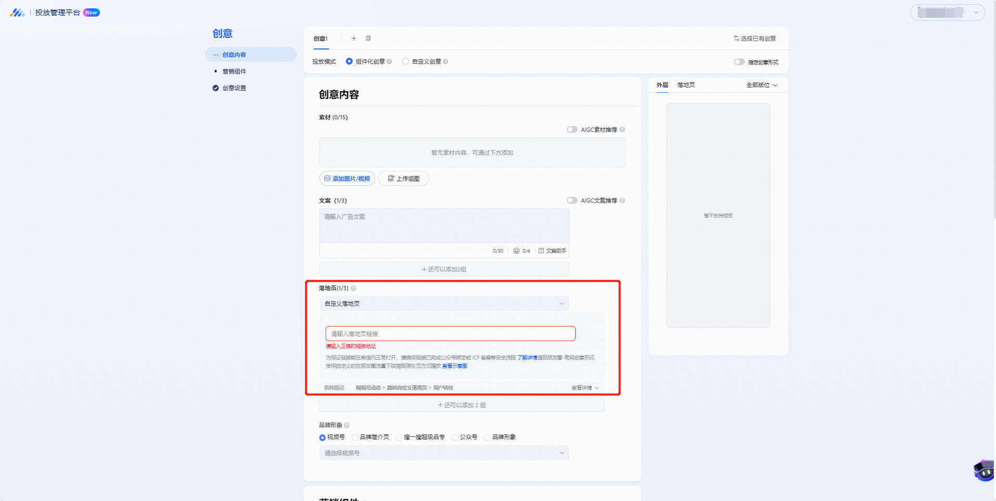
Task: Click 上传组图 button
Action: click(x=404, y=179)
